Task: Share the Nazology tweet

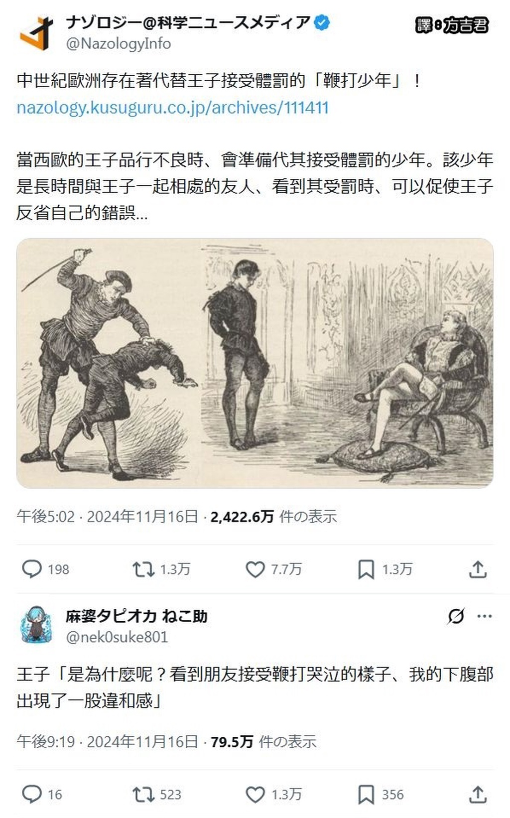Action: pos(478,569)
